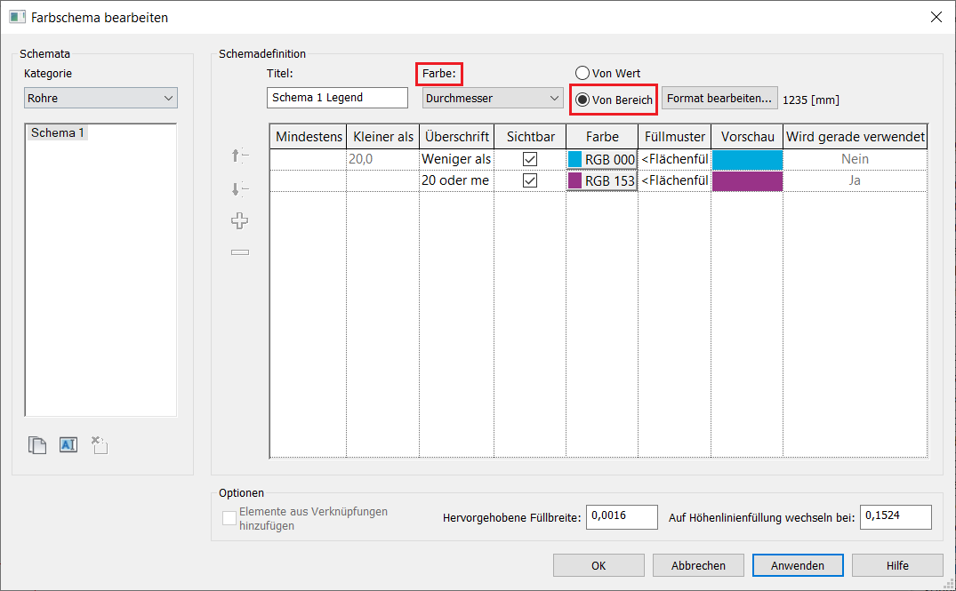Image resolution: width=956 pixels, height=591 pixels.
Task: Add a new value row with plus icon
Action: [x=239, y=220]
